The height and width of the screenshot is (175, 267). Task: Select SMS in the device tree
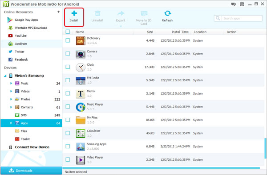click(x=24, y=115)
